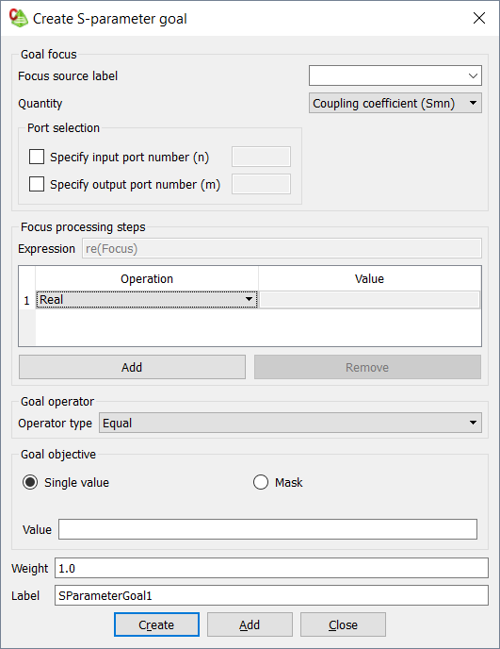Expand the Quantity Coupling coefficient dropdown
Image resolution: width=500 pixels, height=649 pixels.
pos(395,103)
